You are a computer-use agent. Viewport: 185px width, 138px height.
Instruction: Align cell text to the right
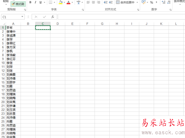coord(98,2)
